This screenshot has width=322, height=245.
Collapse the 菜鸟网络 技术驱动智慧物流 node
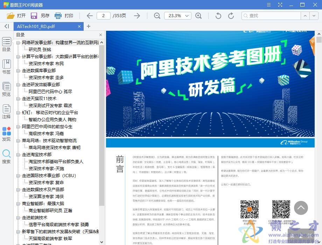(18, 141)
